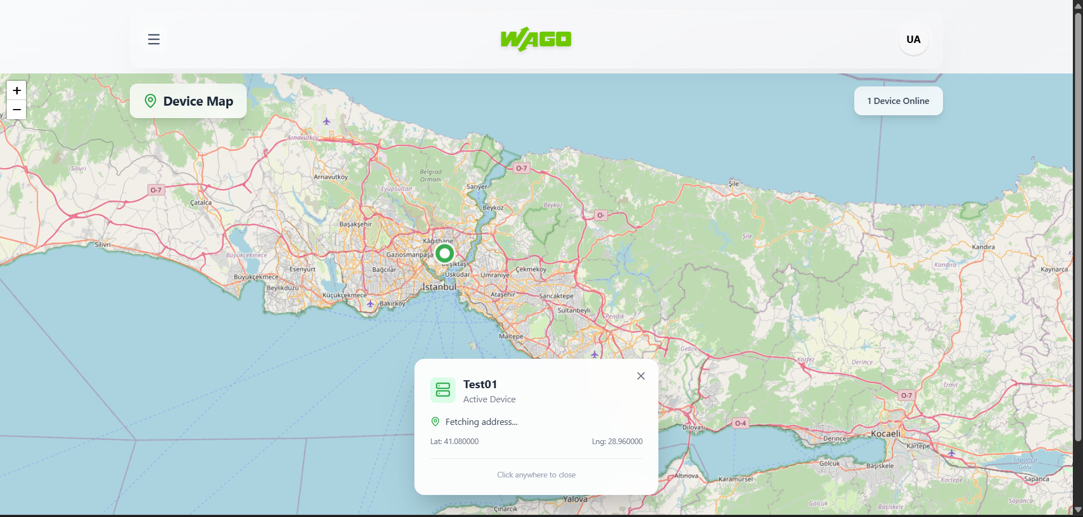Image resolution: width=1083 pixels, height=517 pixels.
Task: Click the green device marker near Beşiktaş
Action: click(444, 253)
